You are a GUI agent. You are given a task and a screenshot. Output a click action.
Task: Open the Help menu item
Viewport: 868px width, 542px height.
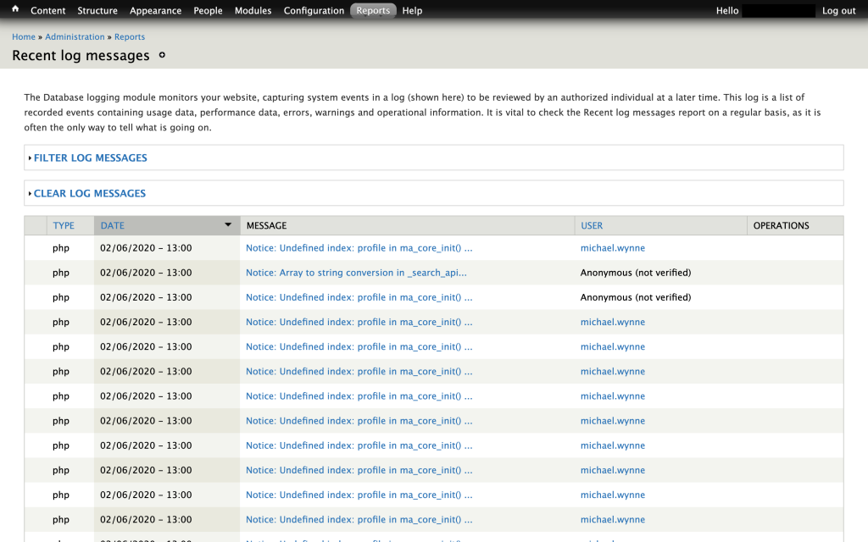pos(412,10)
